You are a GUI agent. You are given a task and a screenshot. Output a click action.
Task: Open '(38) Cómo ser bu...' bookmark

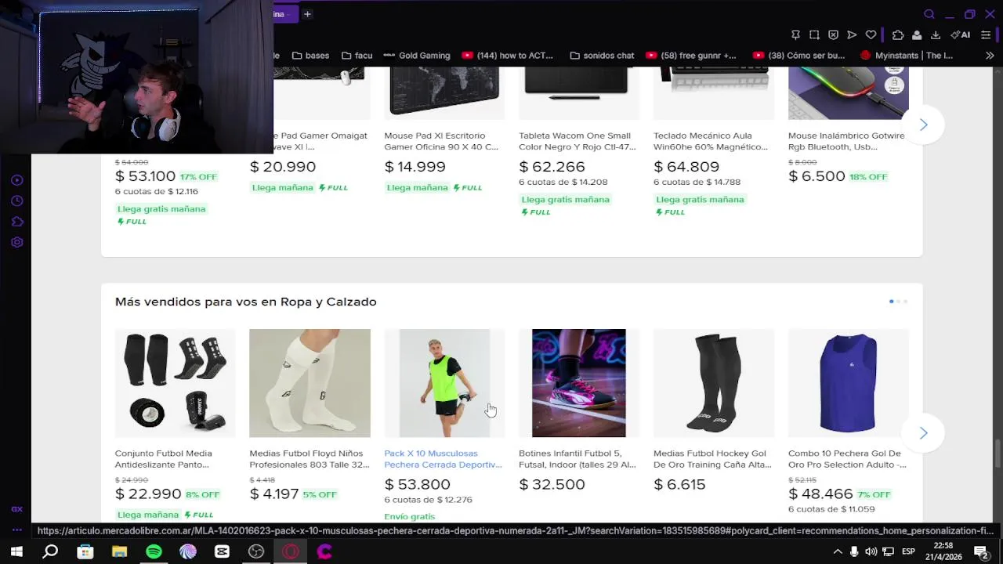click(798, 56)
